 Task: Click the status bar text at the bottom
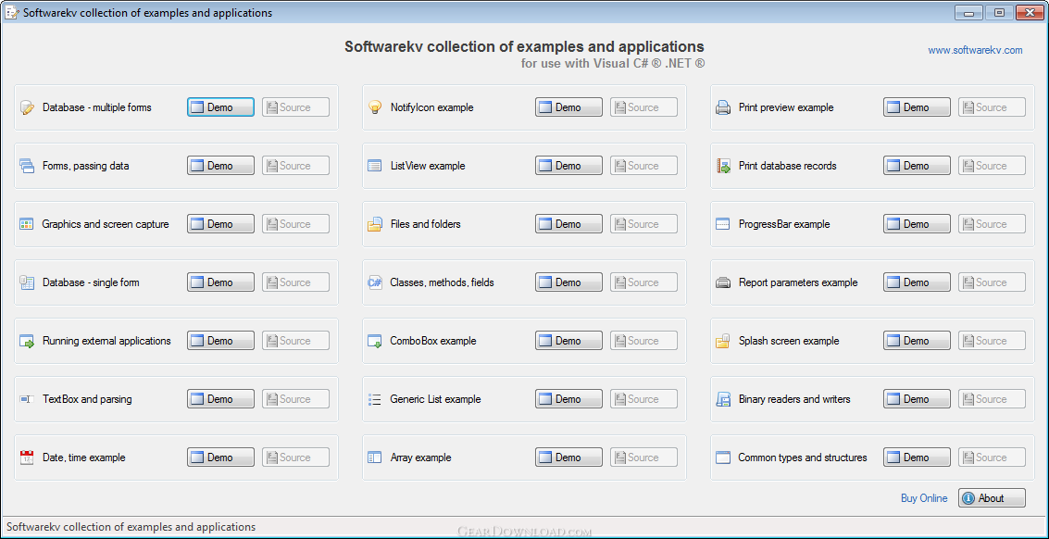131,527
